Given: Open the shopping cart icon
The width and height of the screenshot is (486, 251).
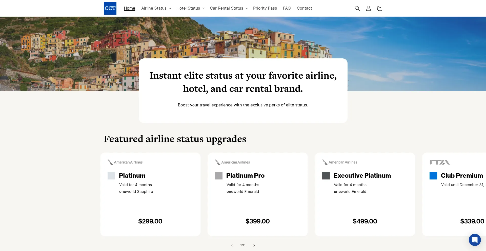Looking at the screenshot, I should tap(379, 8).
